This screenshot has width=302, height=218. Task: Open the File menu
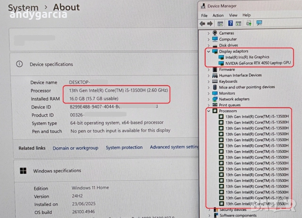204,16
